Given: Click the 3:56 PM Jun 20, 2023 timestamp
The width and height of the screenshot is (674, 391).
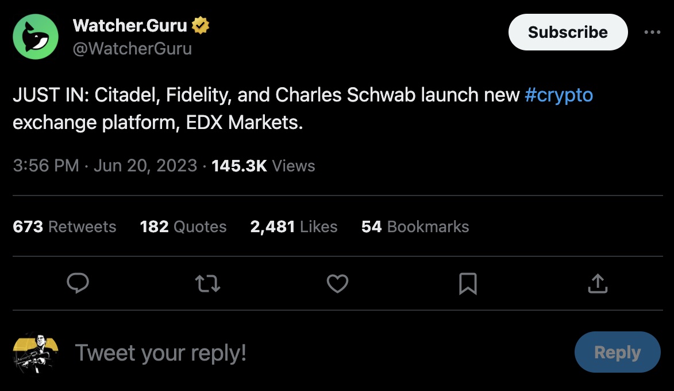Looking at the screenshot, I should (x=105, y=166).
